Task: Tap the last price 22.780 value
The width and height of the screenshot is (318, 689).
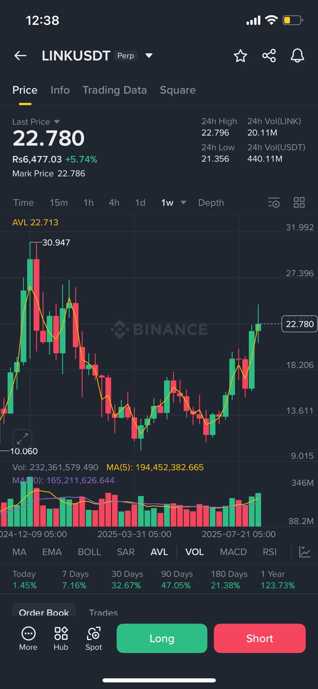Action: pyautogui.click(x=48, y=138)
